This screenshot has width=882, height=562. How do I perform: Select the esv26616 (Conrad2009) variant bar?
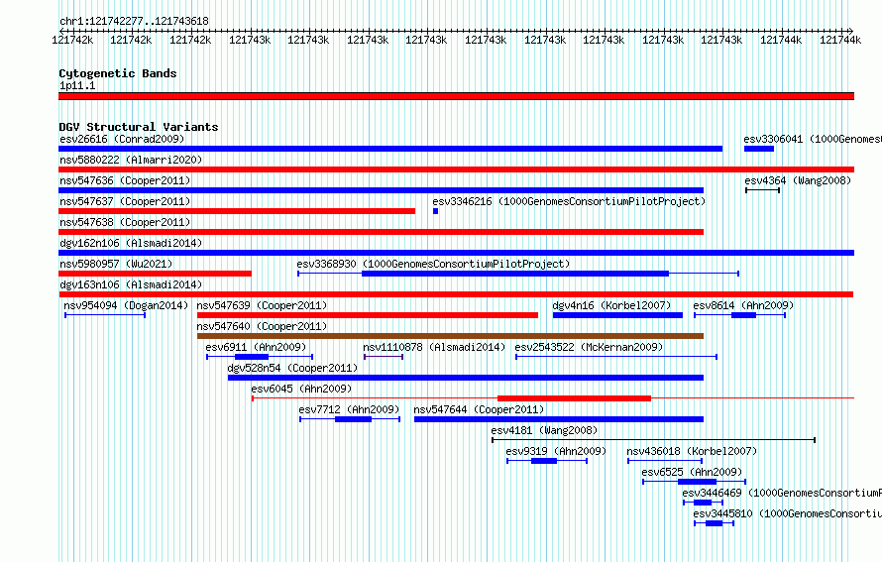point(390,149)
